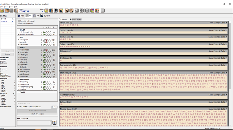Viewport: 233px width, 130px height.
Task: Click the number of RBCs used field
Action: pyautogui.click(x=54, y=107)
